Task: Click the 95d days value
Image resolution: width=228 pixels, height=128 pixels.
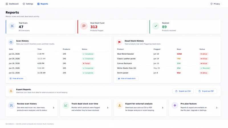Action: click(179, 73)
